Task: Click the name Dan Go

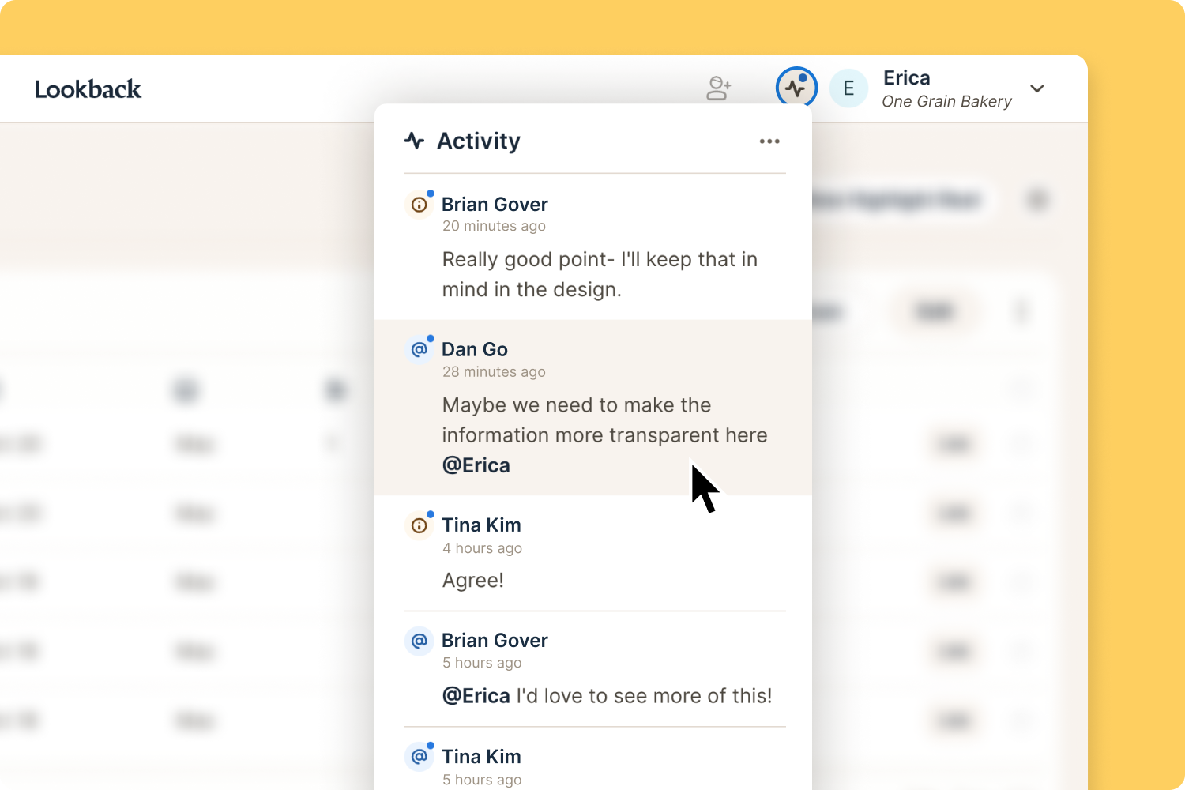Action: [475, 349]
